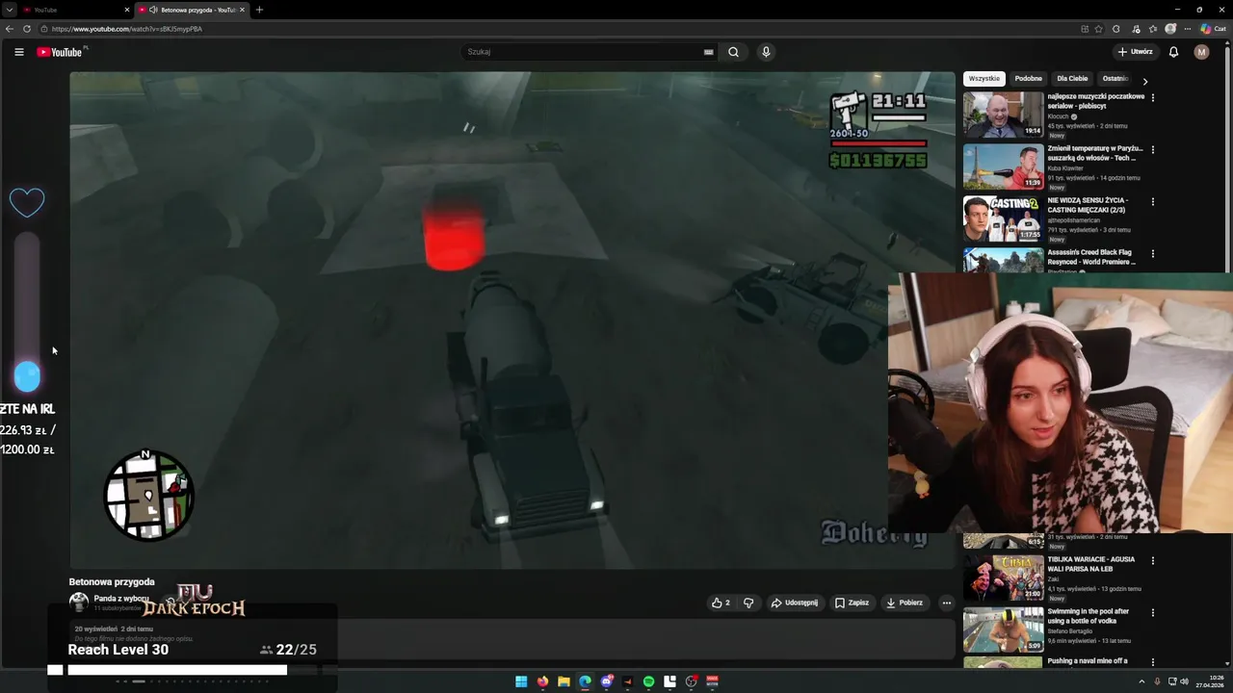
Task: Open options for 'NIE WIDZĄ SENSU ŻYCIA' video
Action: [x=1152, y=201]
